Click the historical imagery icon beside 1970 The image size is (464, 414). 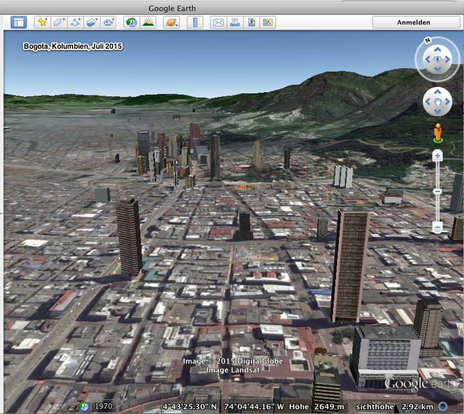83,406
